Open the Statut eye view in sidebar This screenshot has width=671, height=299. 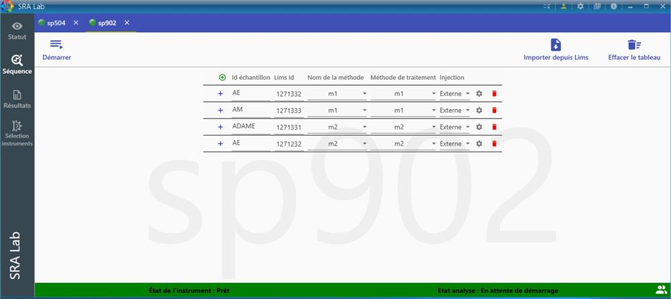tap(17, 30)
